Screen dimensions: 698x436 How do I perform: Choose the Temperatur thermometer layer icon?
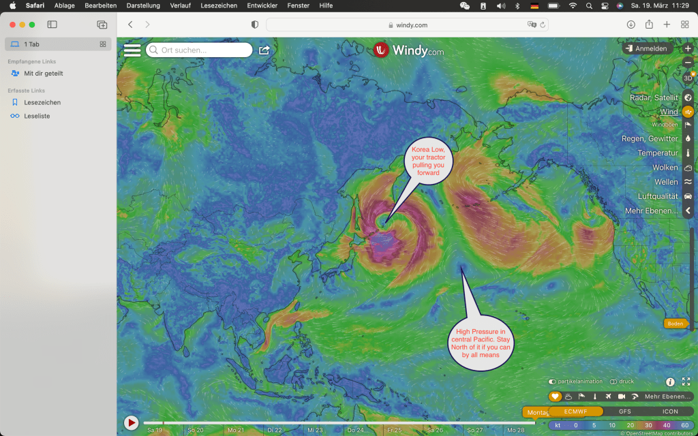coord(688,153)
